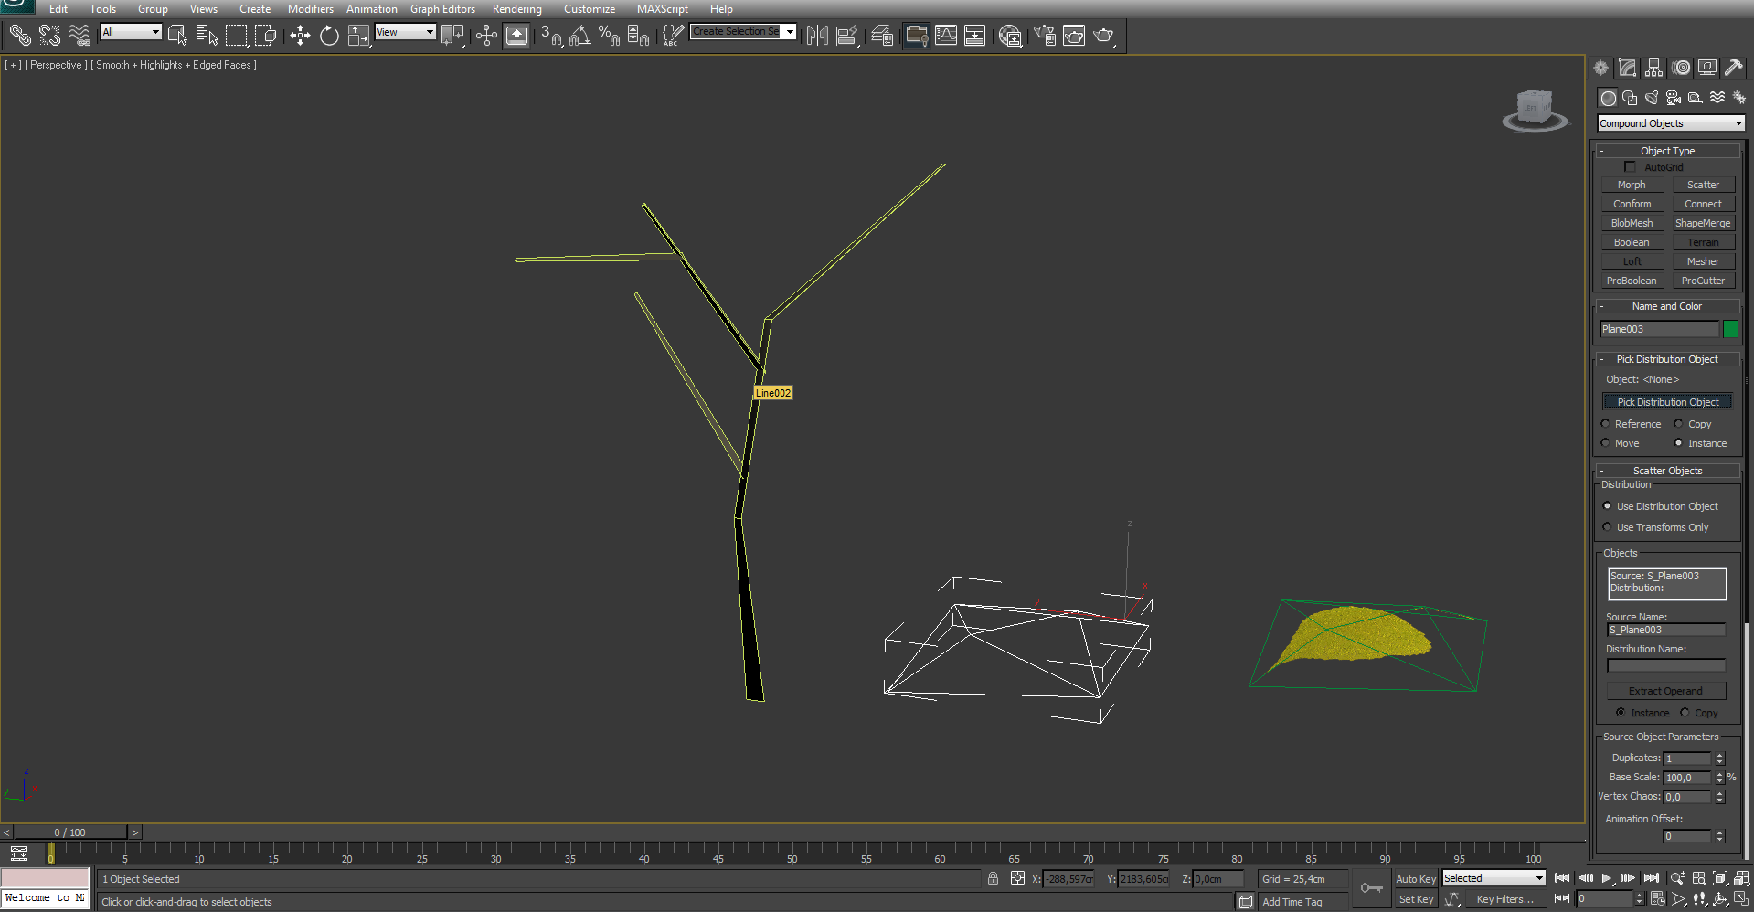
Task: Select Lights category icon
Action: [x=1652, y=98]
